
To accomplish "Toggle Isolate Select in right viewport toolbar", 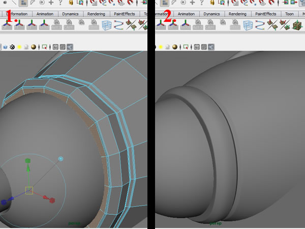I will 186,47.
